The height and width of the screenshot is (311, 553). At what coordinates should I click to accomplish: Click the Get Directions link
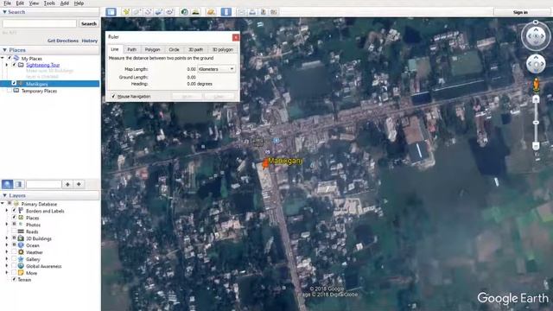[63, 41]
